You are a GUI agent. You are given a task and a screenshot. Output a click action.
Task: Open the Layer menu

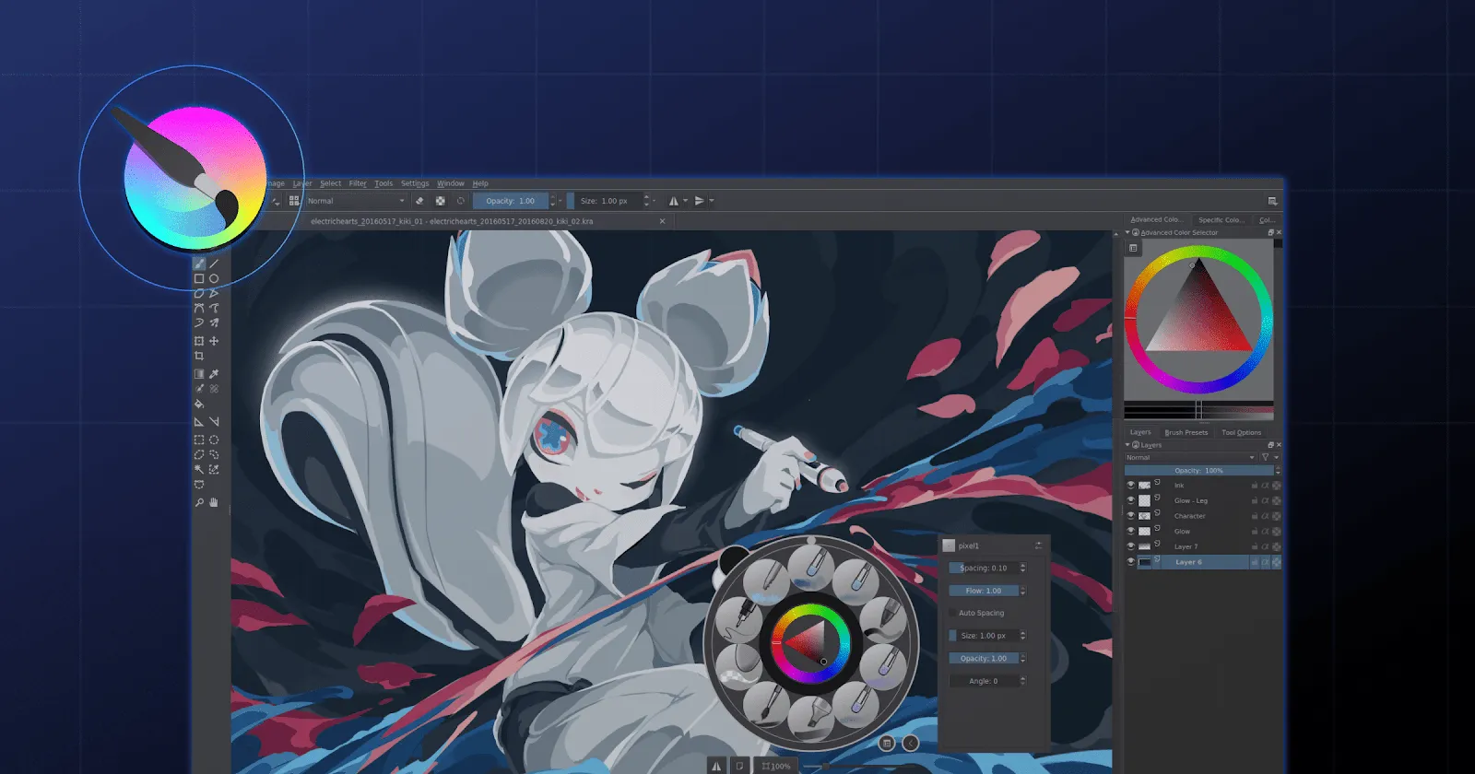click(302, 183)
